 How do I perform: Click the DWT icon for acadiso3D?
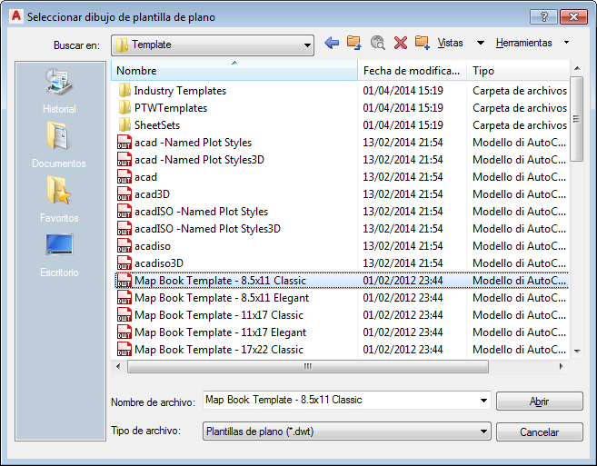[124, 263]
